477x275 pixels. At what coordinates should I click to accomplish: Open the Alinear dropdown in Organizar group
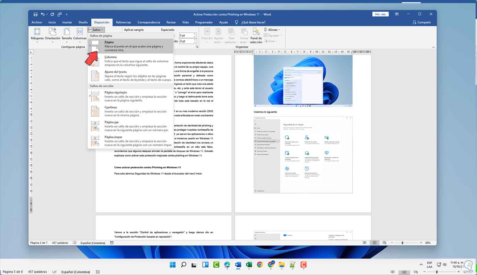[x=272, y=30]
